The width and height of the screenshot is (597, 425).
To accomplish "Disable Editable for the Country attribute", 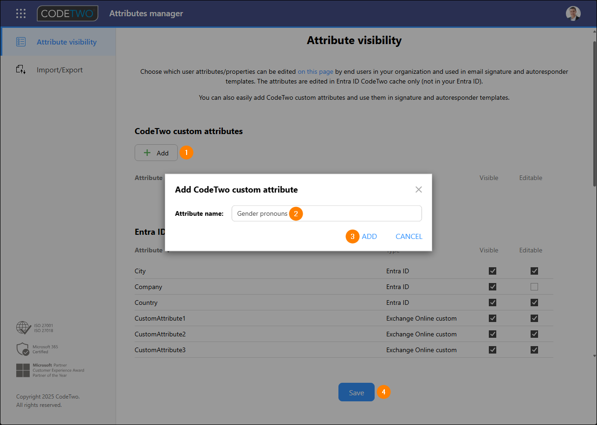I will coord(534,303).
